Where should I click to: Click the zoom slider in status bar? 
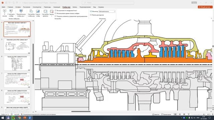tap(198, 114)
